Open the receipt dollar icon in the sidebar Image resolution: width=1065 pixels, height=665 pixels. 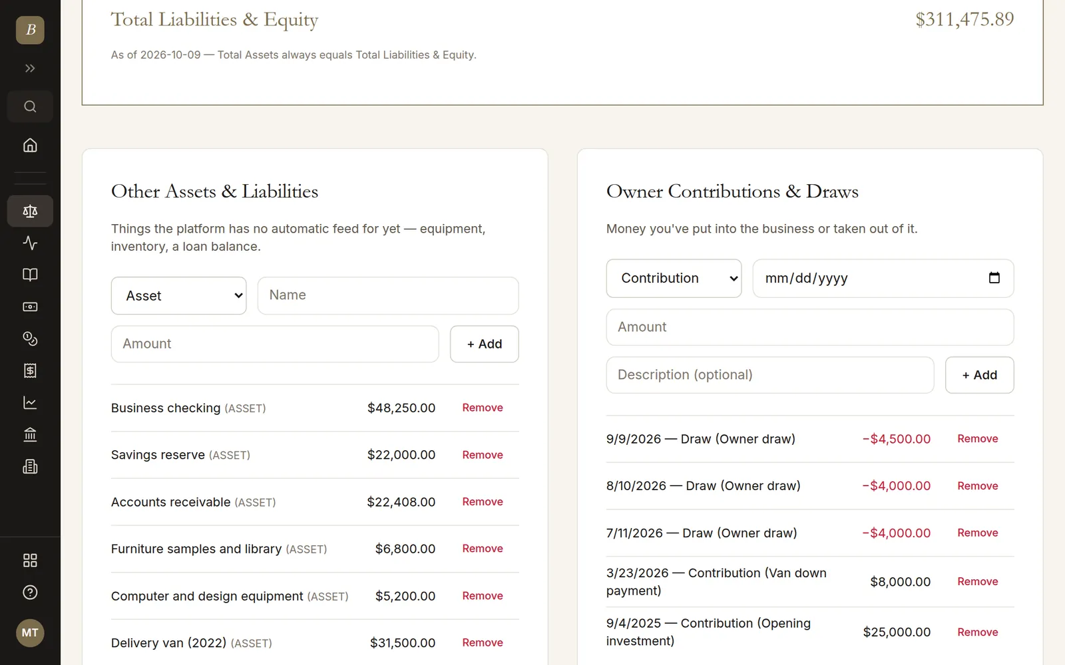[x=30, y=371]
